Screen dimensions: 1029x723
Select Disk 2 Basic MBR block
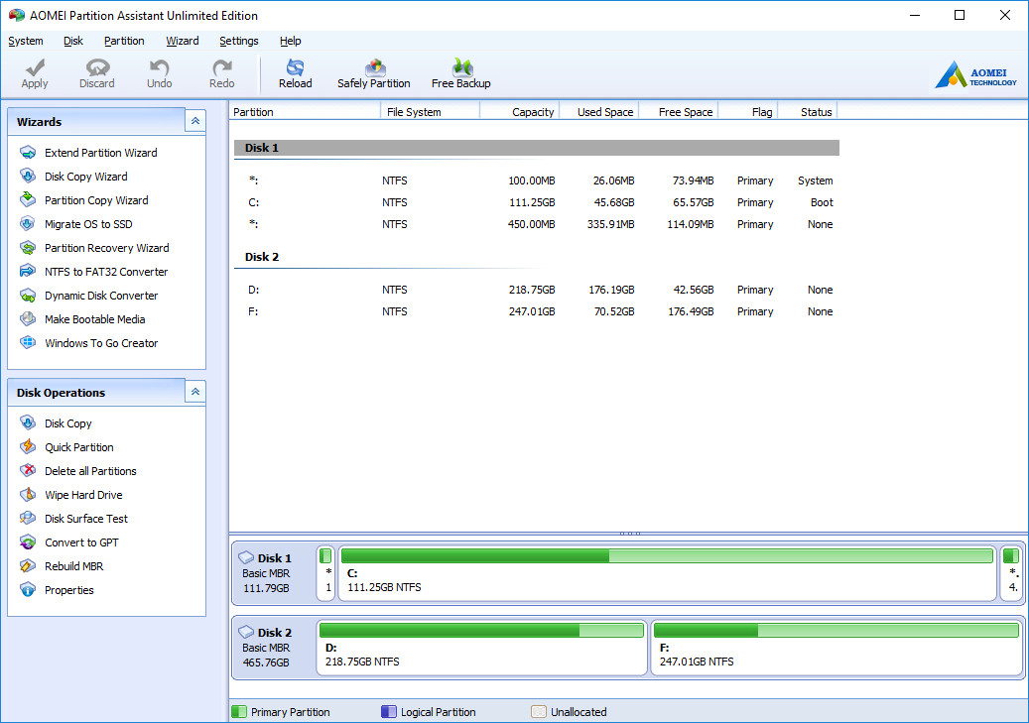pos(274,648)
